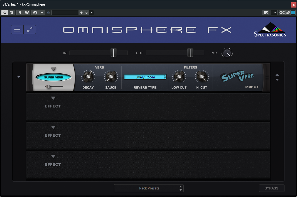
Task: Expand the second rack slot effect selector
Action: 53,98
